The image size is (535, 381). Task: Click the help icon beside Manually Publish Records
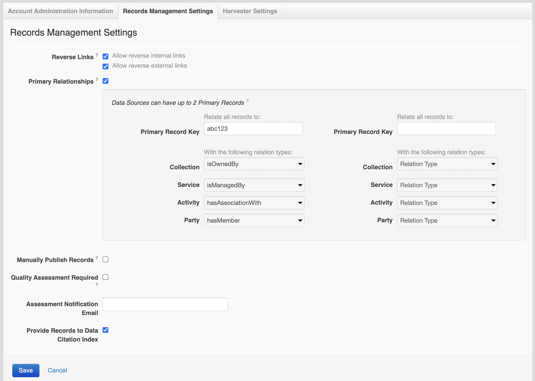[x=97, y=258]
